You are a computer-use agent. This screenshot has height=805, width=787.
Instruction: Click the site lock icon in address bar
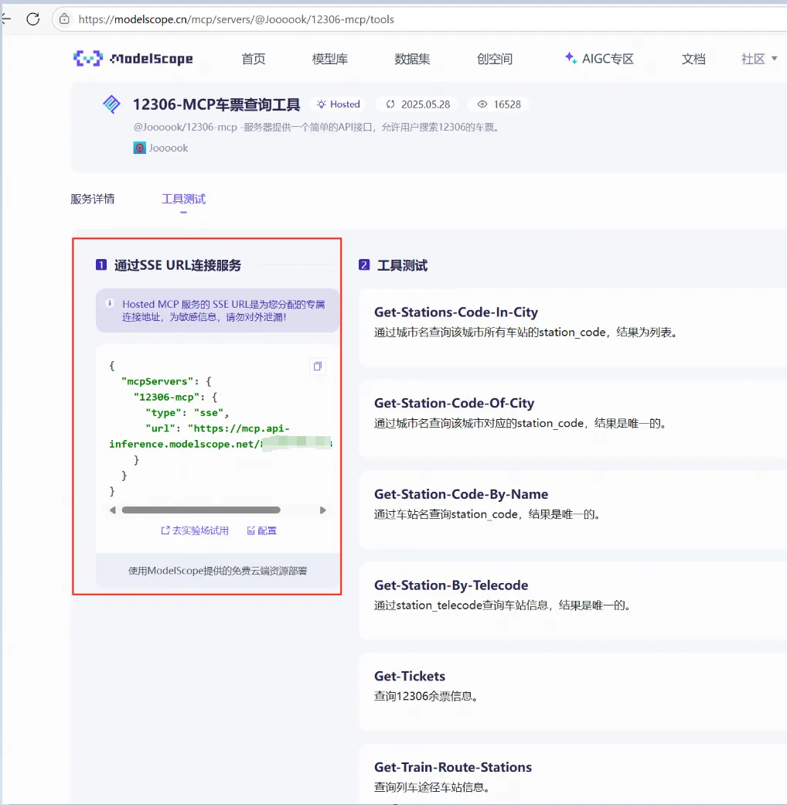(64, 19)
